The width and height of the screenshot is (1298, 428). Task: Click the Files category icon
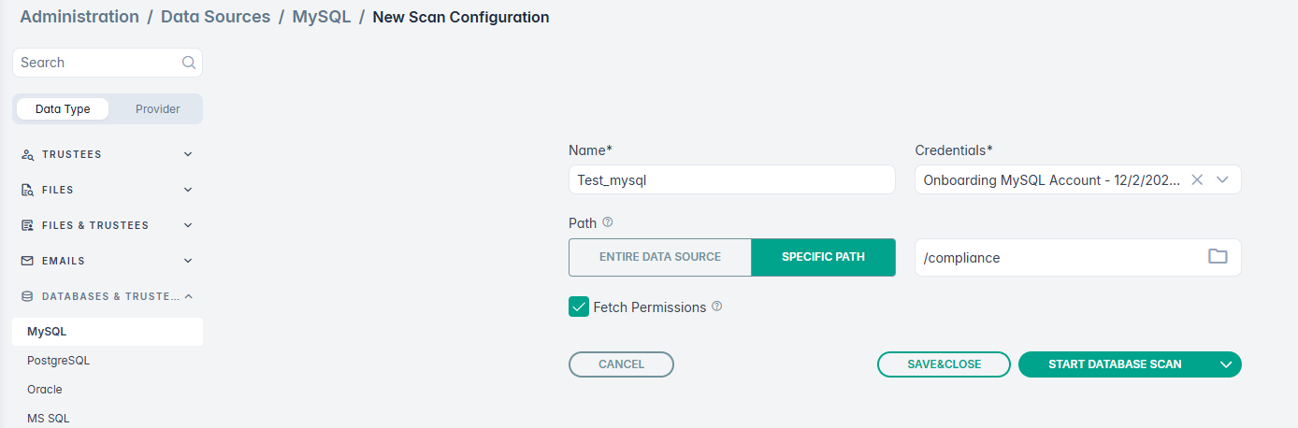28,190
